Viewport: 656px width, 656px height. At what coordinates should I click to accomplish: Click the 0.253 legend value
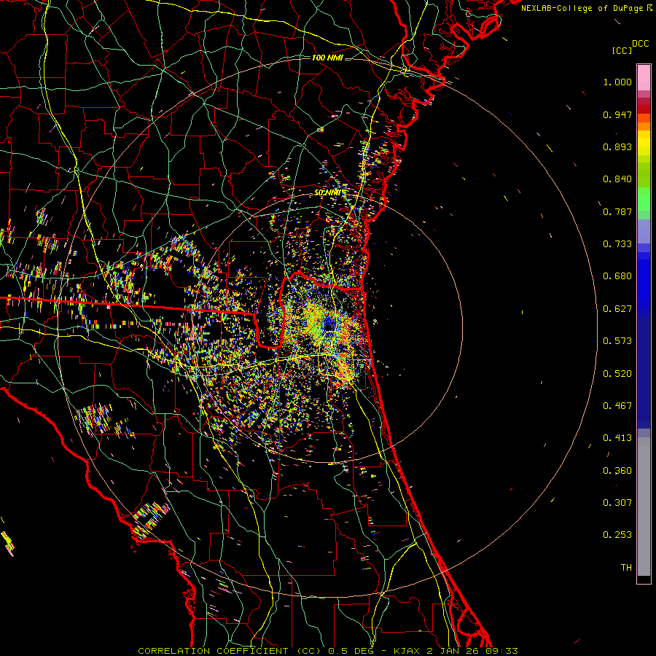[617, 535]
